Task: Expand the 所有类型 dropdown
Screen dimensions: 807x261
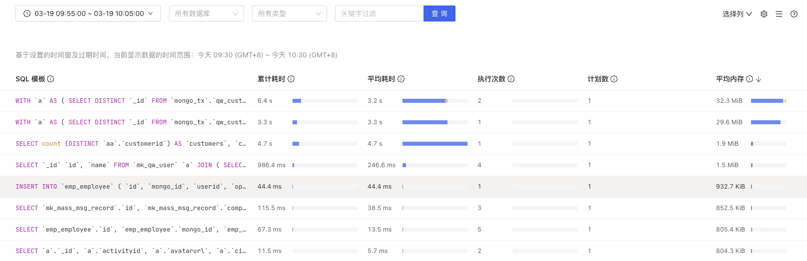Action: (x=289, y=13)
